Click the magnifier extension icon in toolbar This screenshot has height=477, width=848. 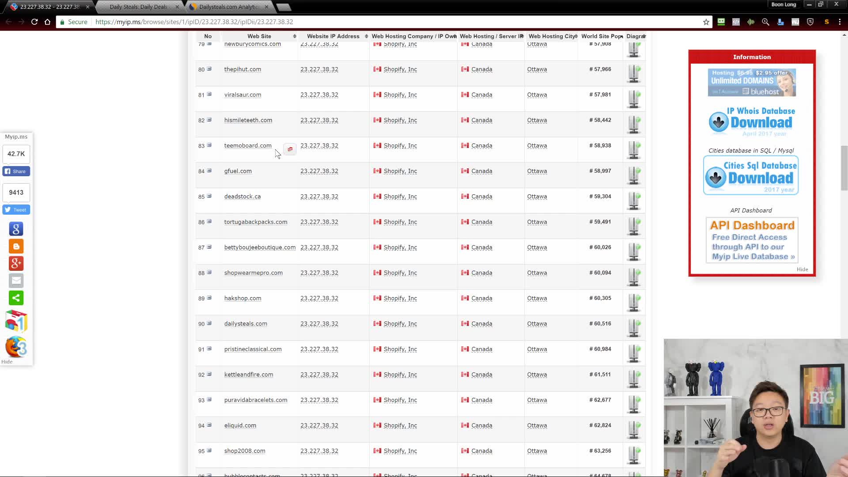click(x=765, y=22)
